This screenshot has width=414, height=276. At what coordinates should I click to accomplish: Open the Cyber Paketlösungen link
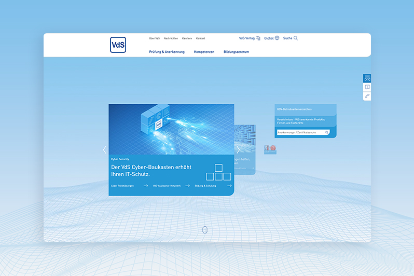[122, 186]
